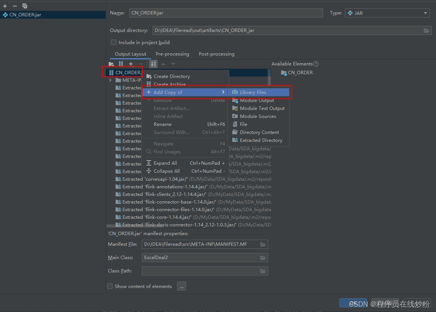Screen dimensions: 436x312
Task: Select Module Output from submenu
Action: click(258, 100)
